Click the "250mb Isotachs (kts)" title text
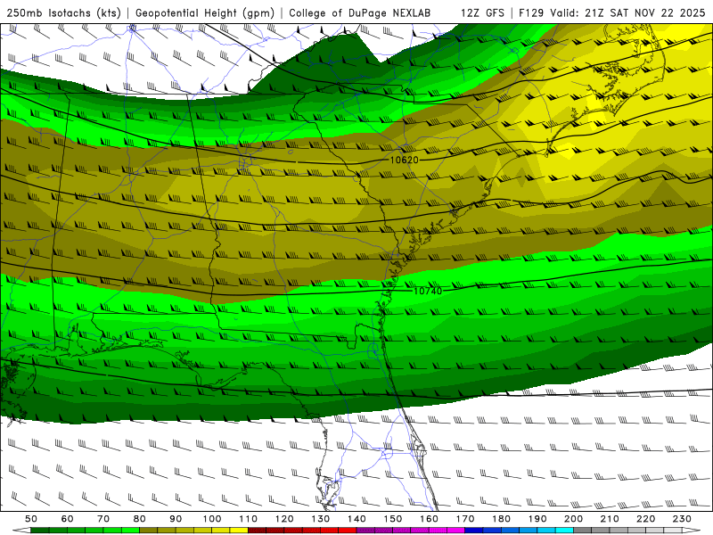The width and height of the screenshot is (713, 535). [x=64, y=13]
